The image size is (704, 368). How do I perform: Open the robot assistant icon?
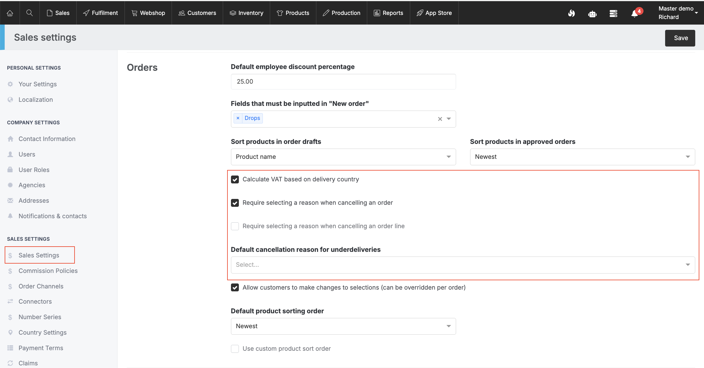click(592, 13)
